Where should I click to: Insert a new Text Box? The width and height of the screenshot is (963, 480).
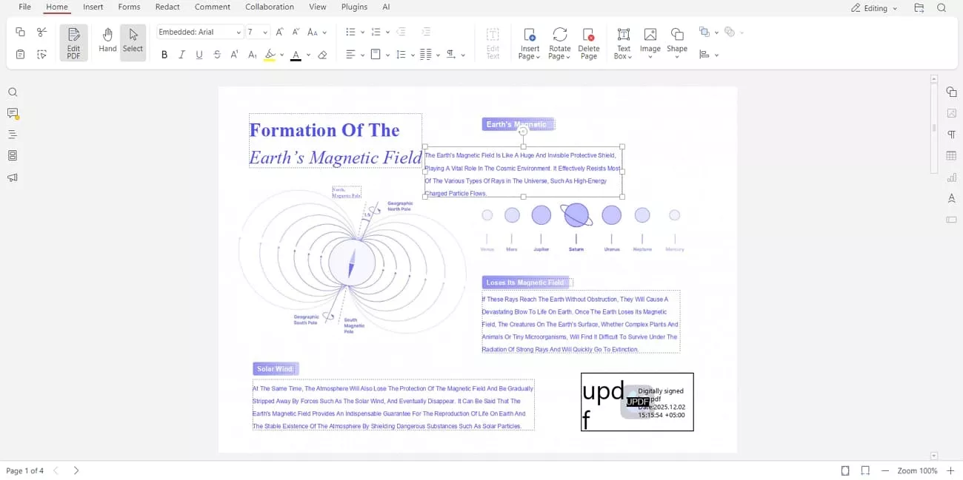coord(623,42)
